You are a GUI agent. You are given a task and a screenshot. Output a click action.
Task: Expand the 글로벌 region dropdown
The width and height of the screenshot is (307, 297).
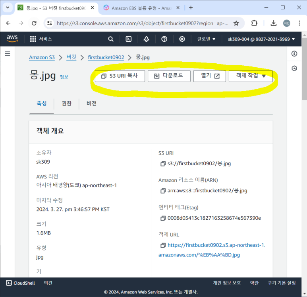tap(206, 39)
